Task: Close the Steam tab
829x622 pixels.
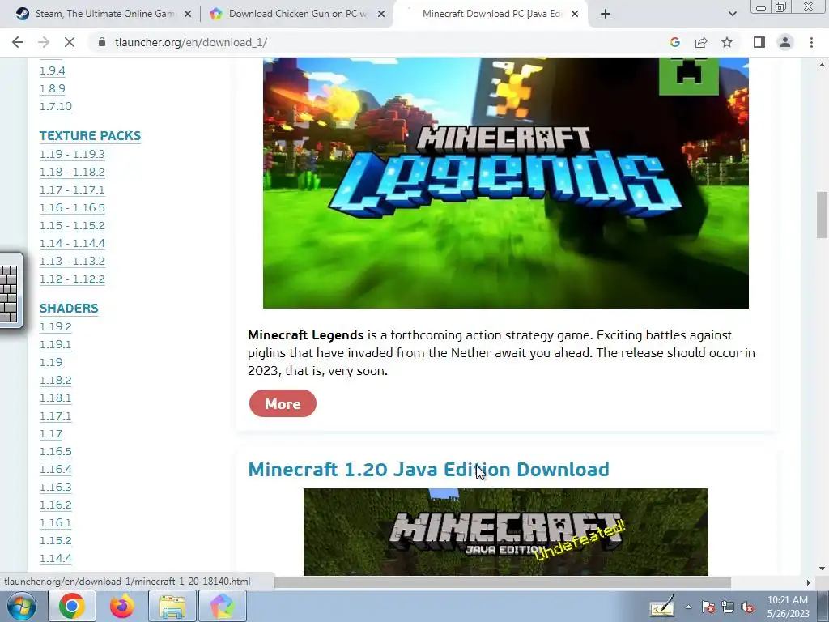Action: (x=188, y=15)
